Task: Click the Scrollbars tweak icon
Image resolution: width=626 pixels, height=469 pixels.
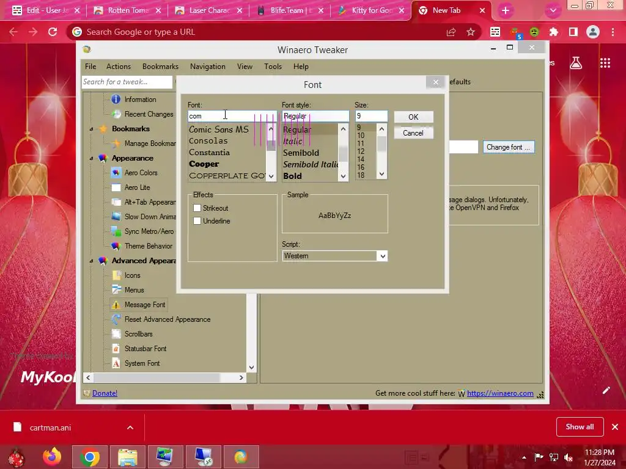Action: [x=116, y=334]
